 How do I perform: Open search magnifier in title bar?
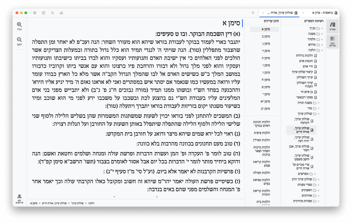(52, 12)
